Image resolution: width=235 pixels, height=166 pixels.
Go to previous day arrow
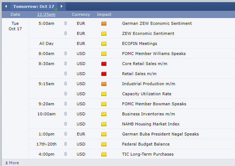click(x=6, y=6)
